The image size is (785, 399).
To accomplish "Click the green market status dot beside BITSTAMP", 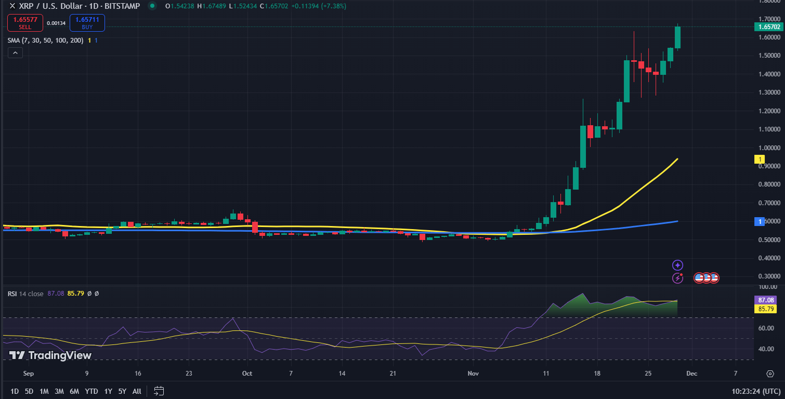I will [151, 6].
